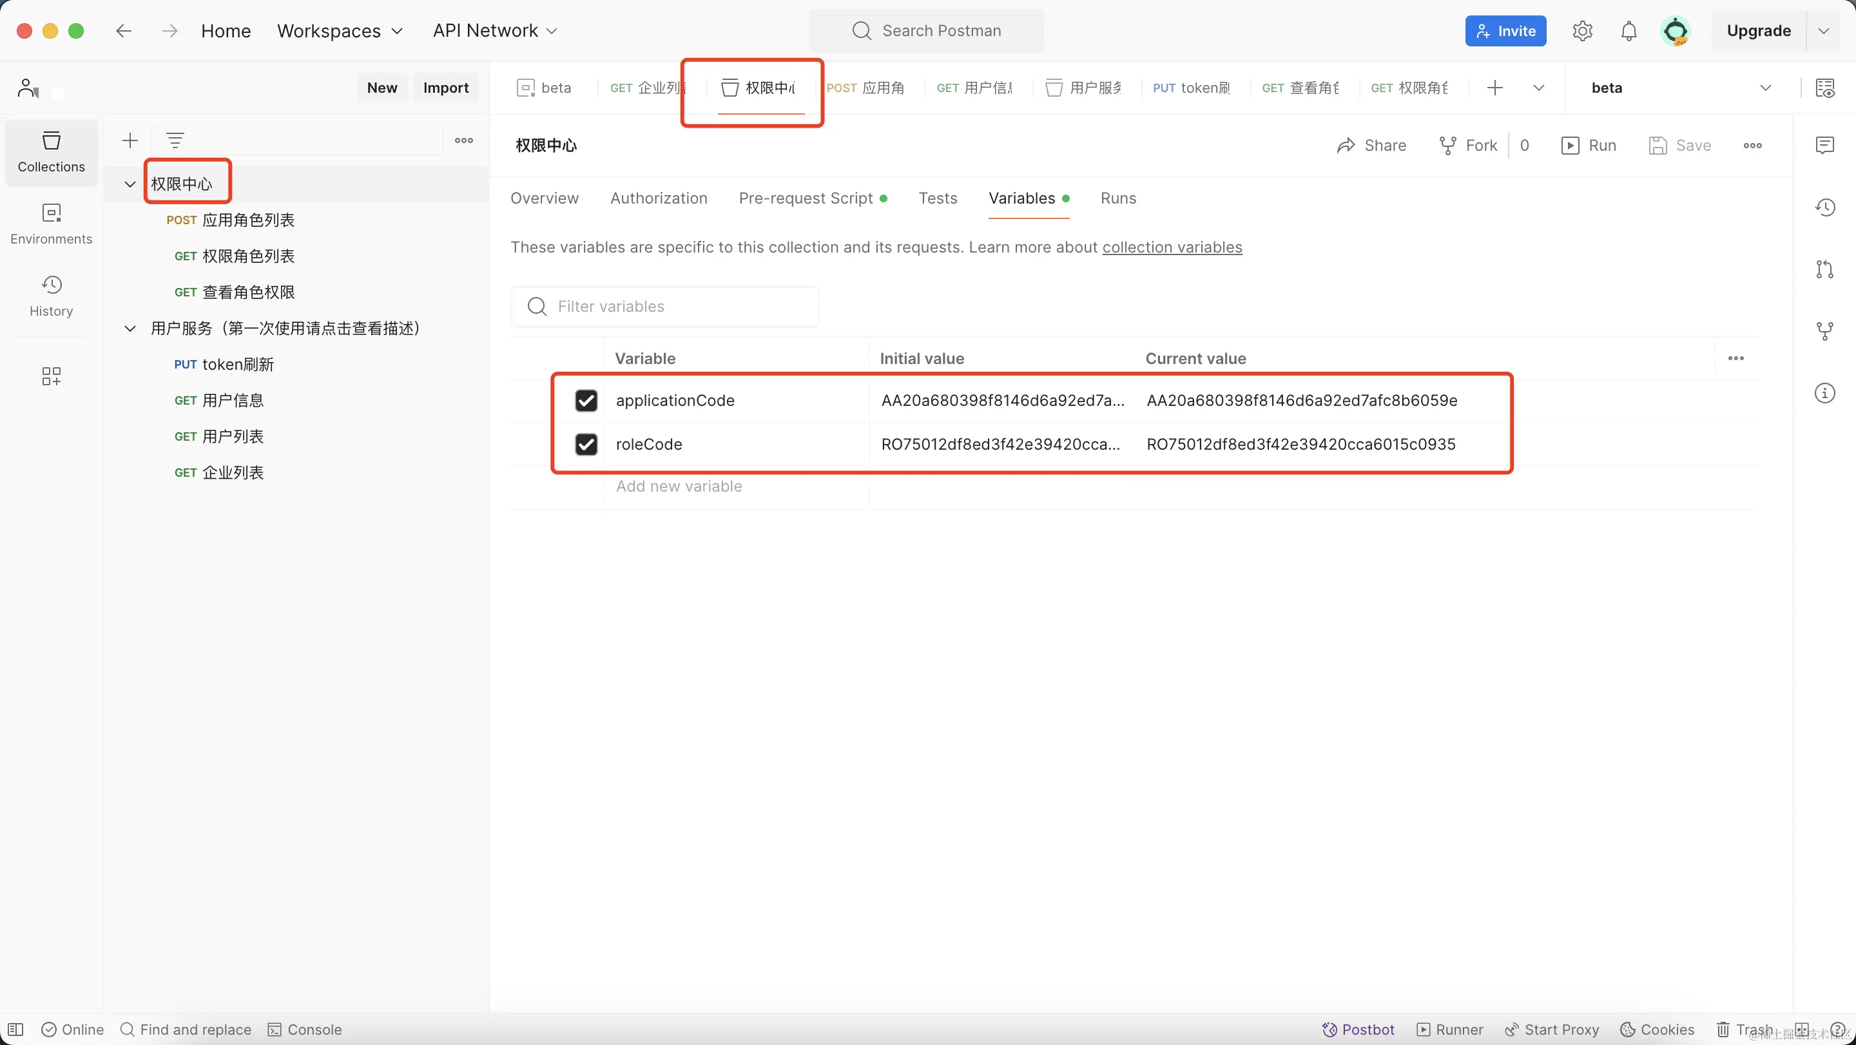1856x1045 pixels.
Task: Uncheck the roleCode variable checkbox
Action: click(586, 445)
